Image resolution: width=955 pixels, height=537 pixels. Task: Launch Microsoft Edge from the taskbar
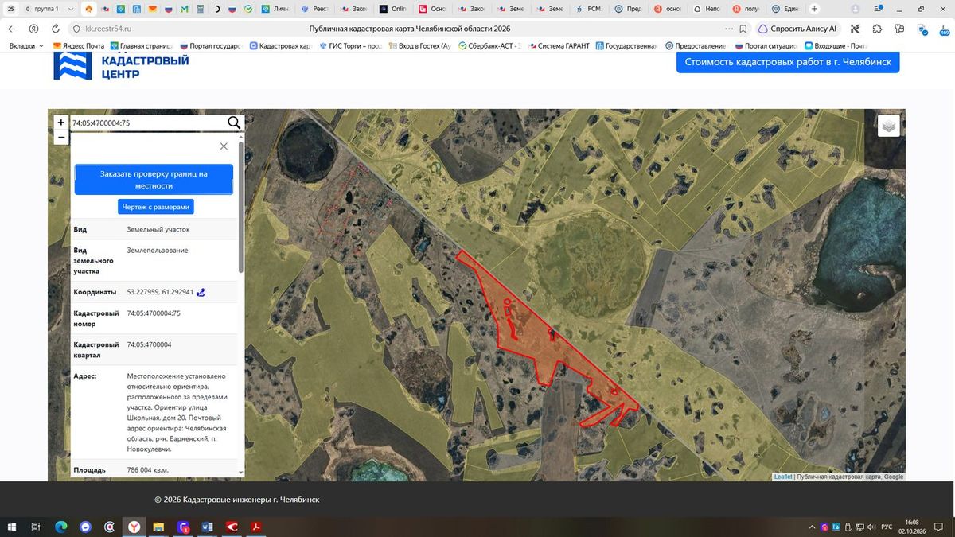(x=60, y=527)
